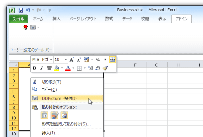Open the 表示 tab
The image size is (203, 137).
(x=162, y=19)
